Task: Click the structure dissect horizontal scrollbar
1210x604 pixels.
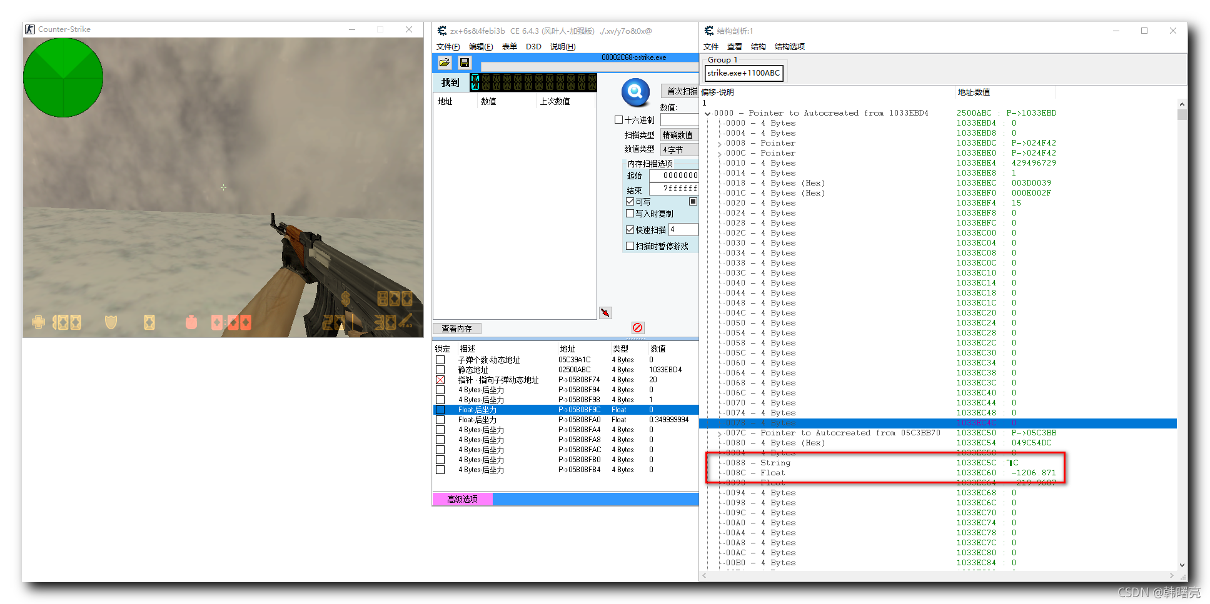Action: pyautogui.click(x=938, y=575)
